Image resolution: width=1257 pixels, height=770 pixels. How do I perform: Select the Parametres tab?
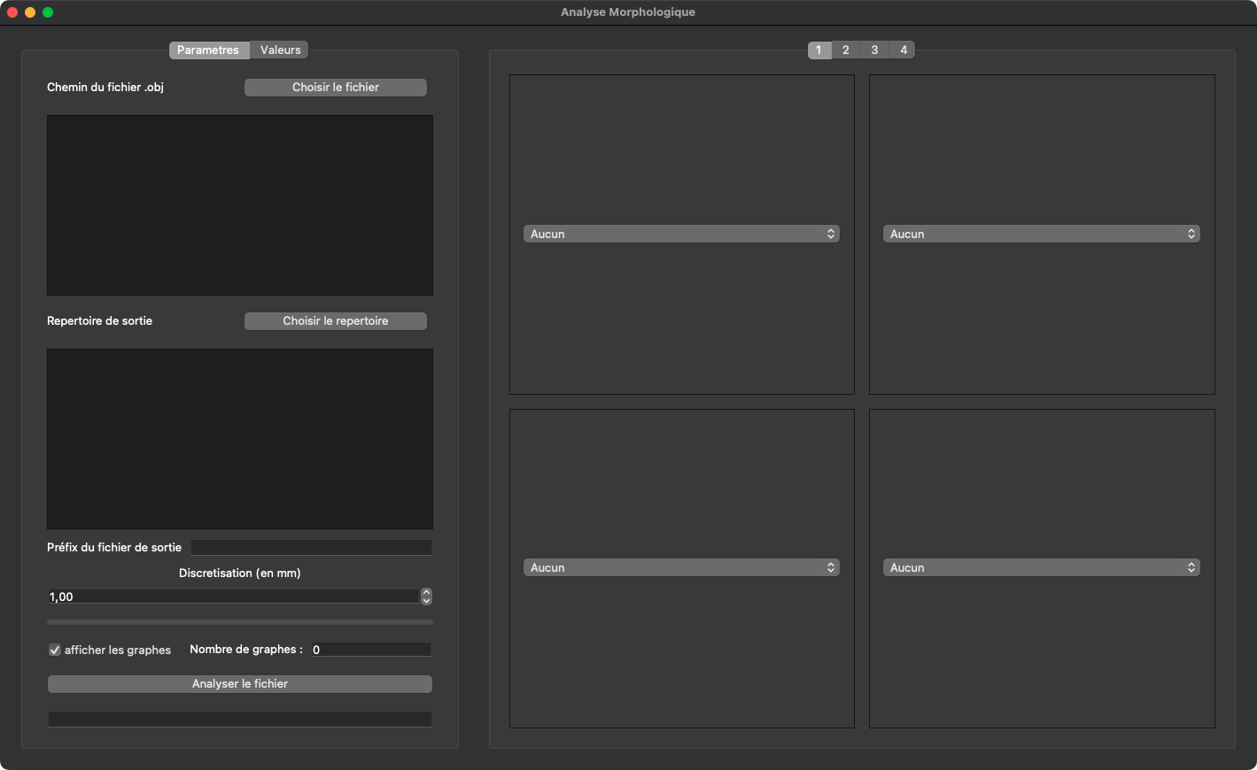pyautogui.click(x=208, y=50)
